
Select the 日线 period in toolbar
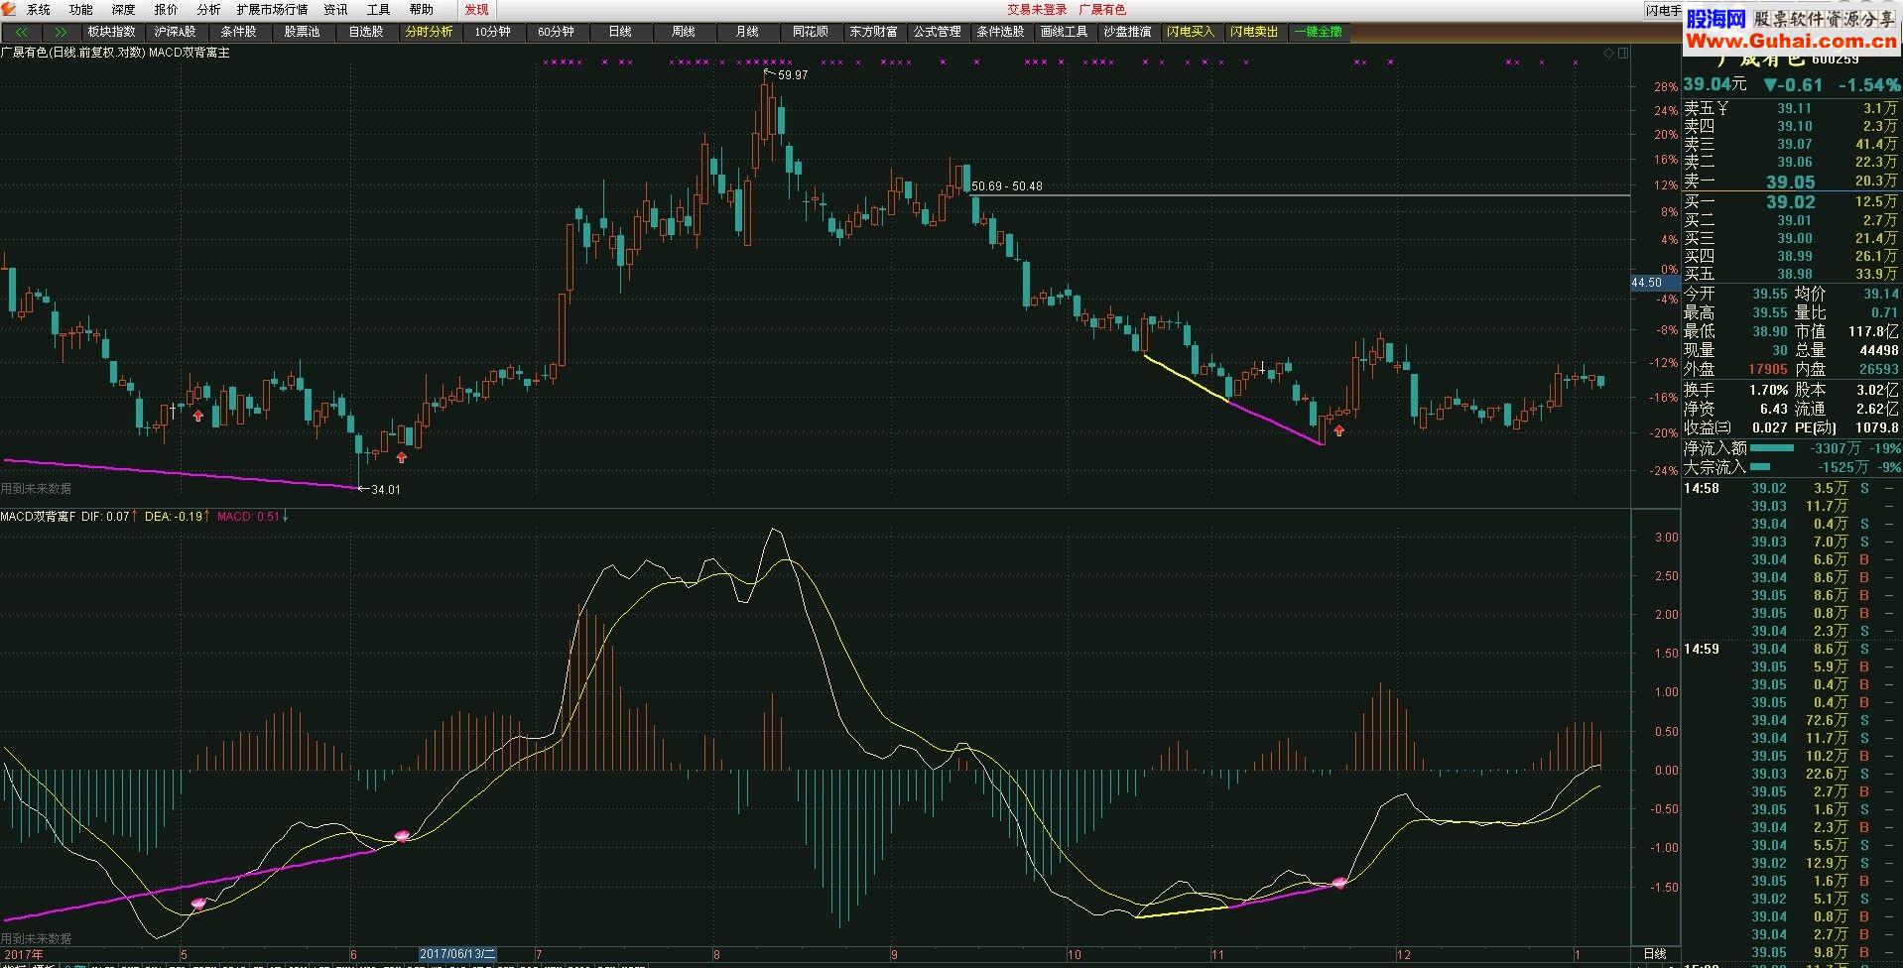point(619,32)
